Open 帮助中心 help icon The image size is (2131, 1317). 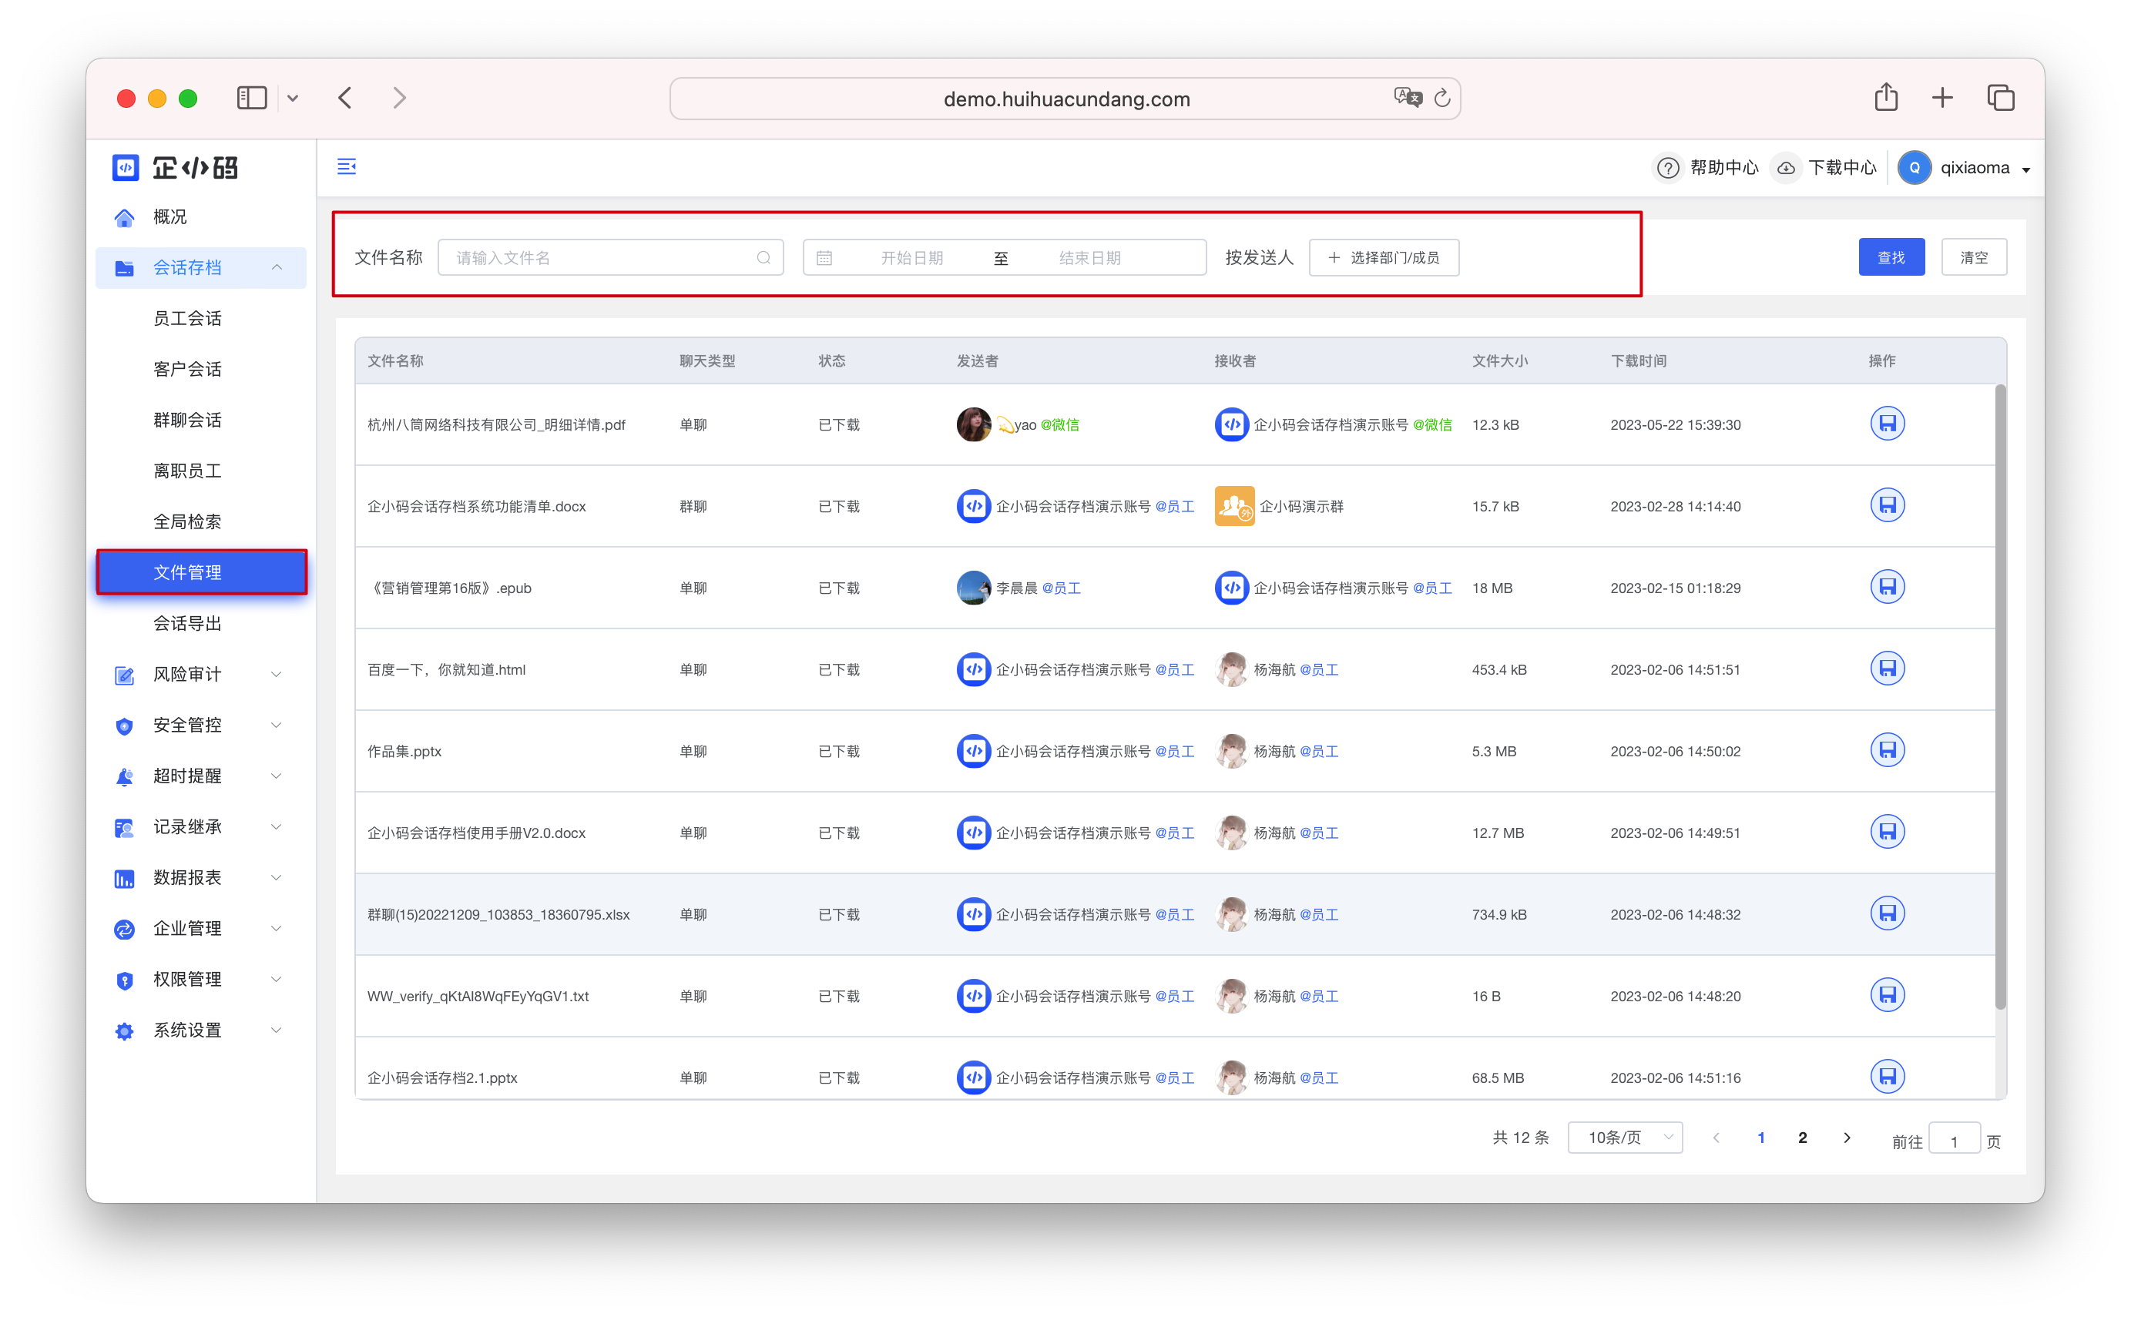[x=1667, y=168]
